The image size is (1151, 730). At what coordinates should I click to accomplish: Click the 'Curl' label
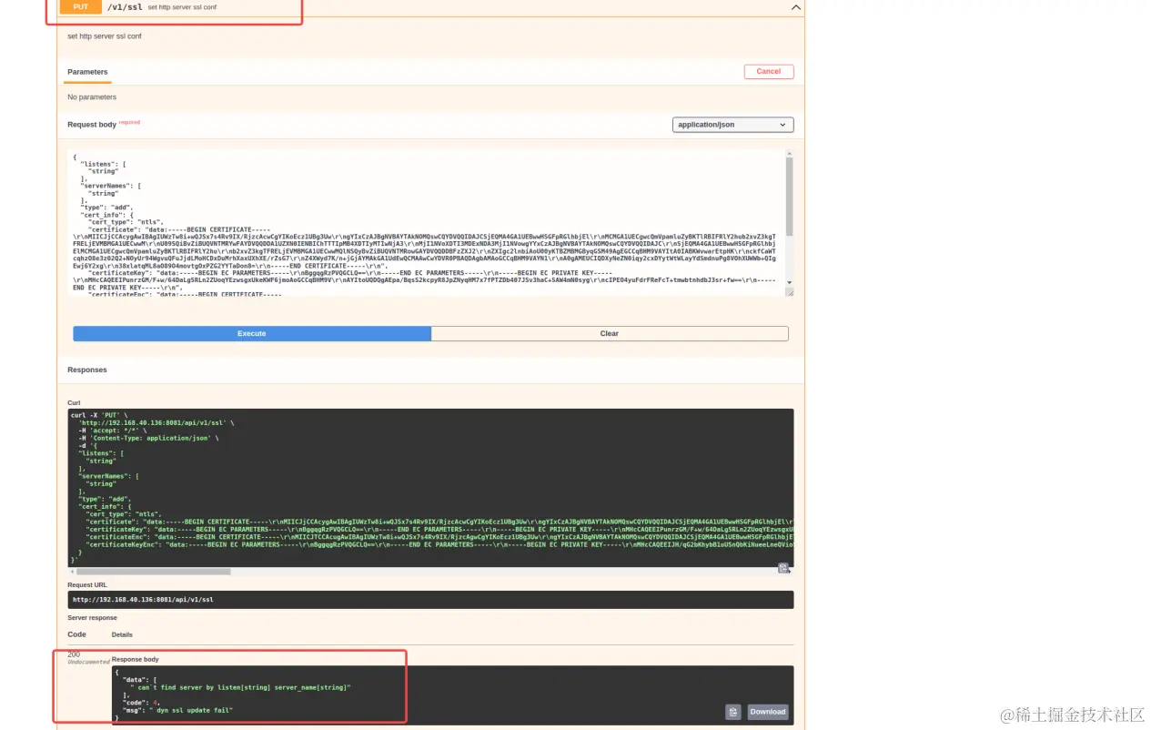tap(74, 402)
